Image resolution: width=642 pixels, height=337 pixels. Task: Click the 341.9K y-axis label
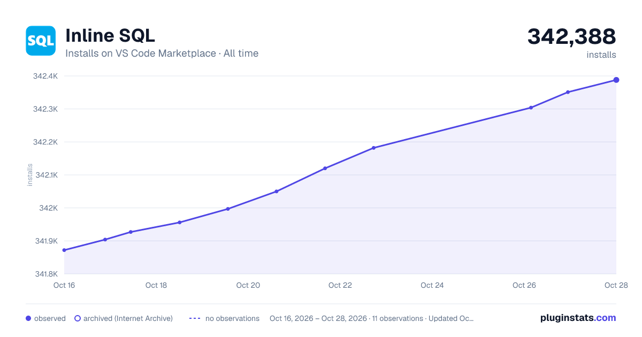click(46, 241)
